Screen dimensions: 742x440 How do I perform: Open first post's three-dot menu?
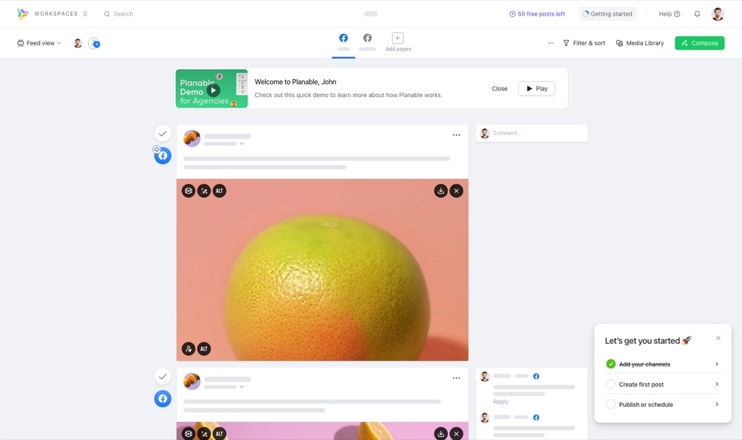(x=456, y=135)
